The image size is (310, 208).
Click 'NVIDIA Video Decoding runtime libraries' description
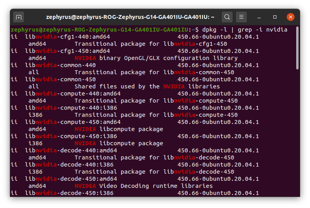click(144, 186)
